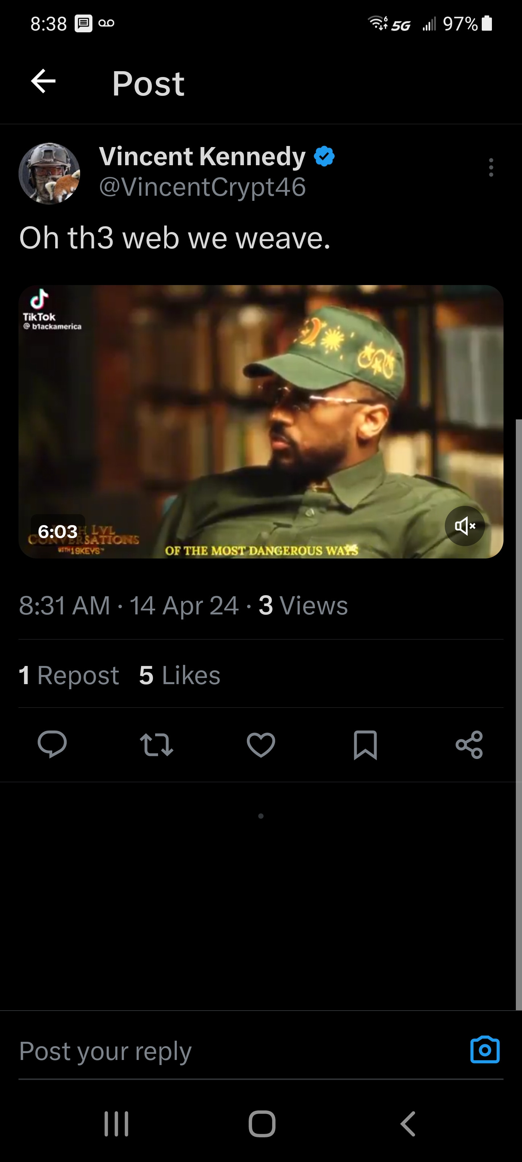
Task: Play the TikTok video thumbnail
Action: tap(261, 421)
